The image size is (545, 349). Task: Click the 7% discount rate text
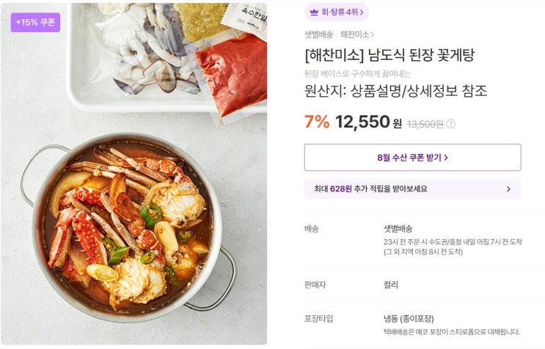pos(317,122)
